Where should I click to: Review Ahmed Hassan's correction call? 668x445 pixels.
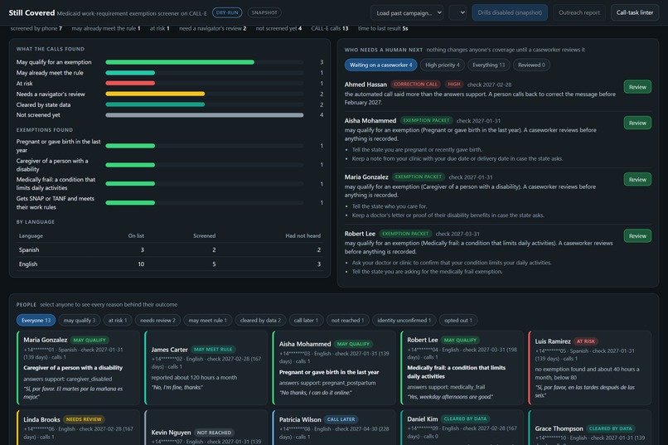click(x=637, y=87)
